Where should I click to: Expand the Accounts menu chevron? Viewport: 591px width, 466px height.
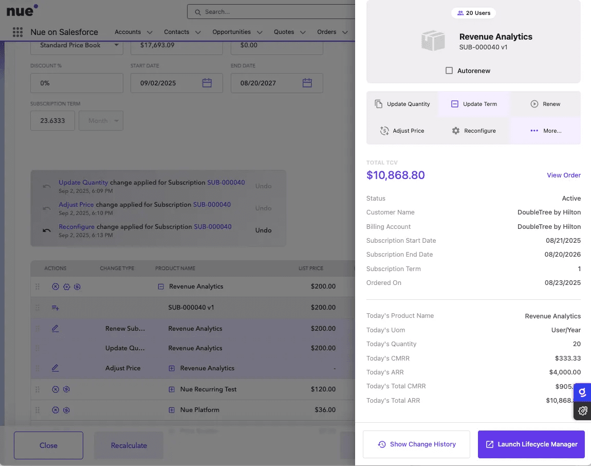[150, 32]
